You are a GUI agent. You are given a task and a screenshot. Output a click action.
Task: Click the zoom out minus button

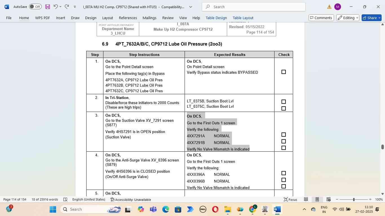[x=337, y=199]
